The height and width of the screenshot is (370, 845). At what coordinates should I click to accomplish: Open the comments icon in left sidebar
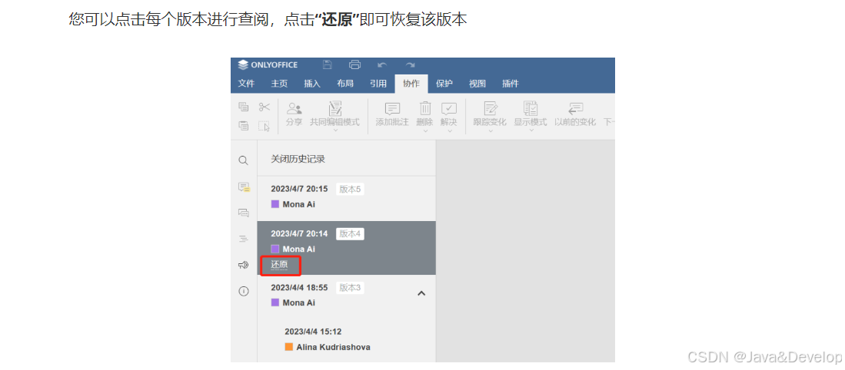coord(244,187)
